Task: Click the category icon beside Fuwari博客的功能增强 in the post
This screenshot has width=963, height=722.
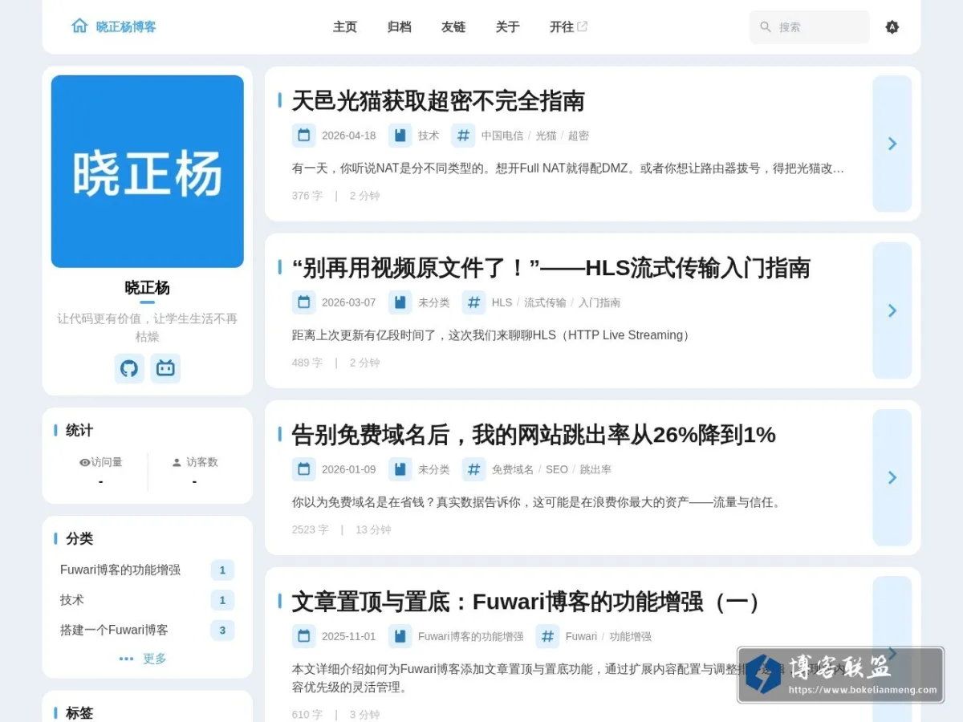Action: pos(400,636)
